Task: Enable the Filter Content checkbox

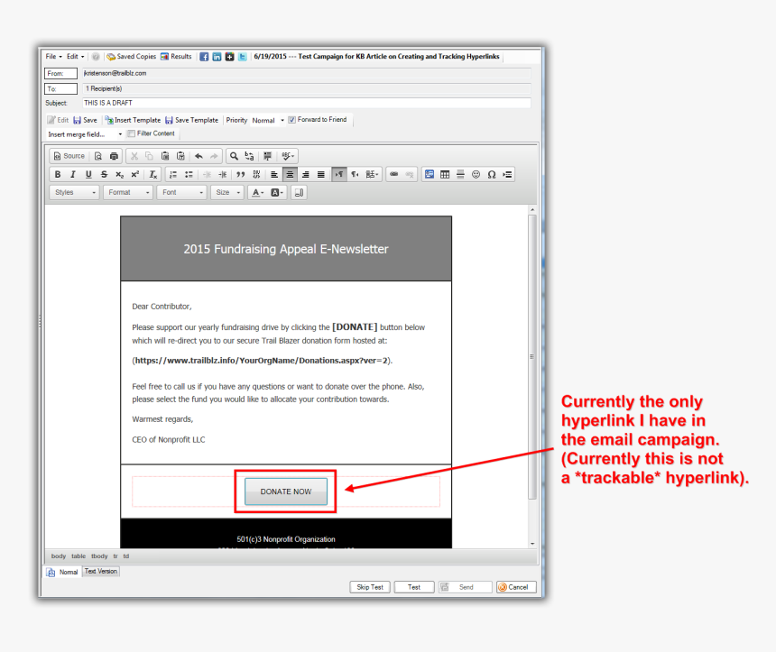Action: point(131,133)
